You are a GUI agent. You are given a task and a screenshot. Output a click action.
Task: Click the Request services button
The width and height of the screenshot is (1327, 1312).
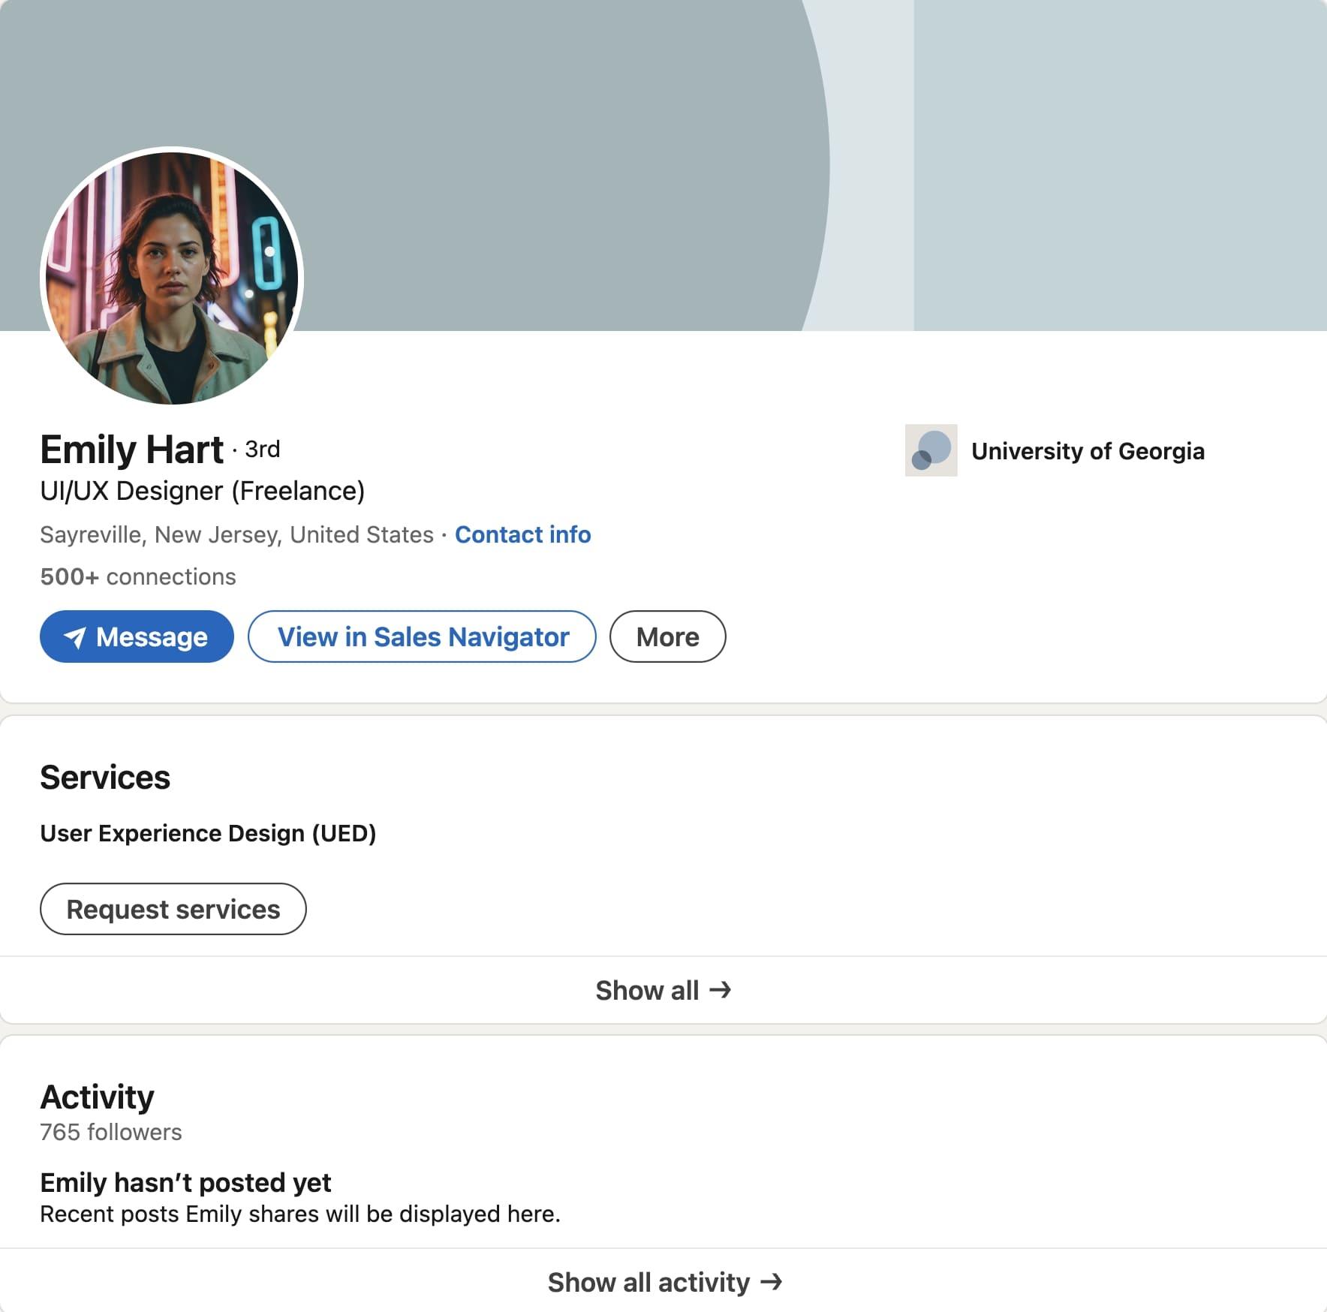click(x=173, y=909)
